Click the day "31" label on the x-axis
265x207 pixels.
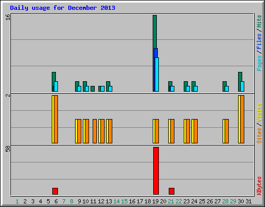[248, 201]
